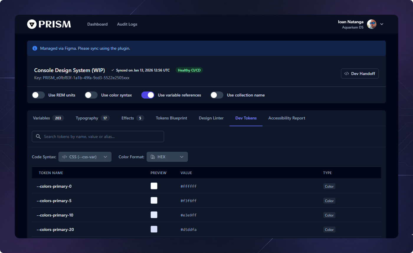This screenshot has height=253, width=413.
Task: Click the Healthy CI/CD badge
Action: click(x=189, y=70)
